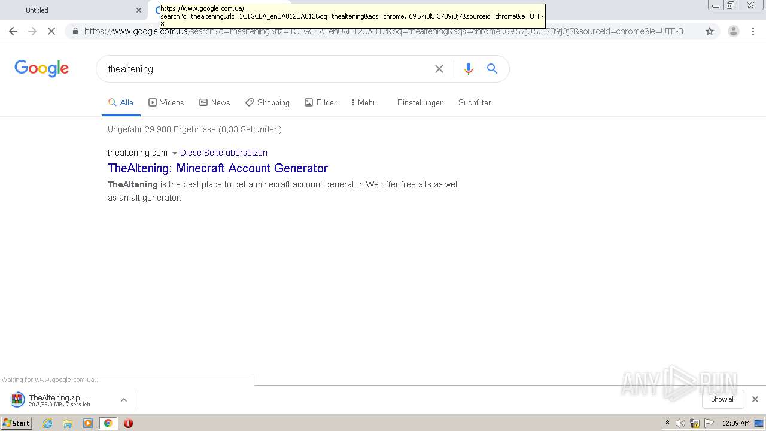
Task: Open the volume speaker icon
Action: click(x=680, y=423)
